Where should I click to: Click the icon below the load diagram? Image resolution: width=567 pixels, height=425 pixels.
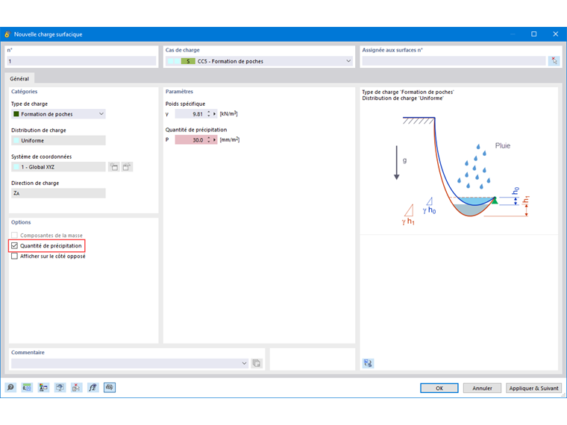tap(368, 363)
